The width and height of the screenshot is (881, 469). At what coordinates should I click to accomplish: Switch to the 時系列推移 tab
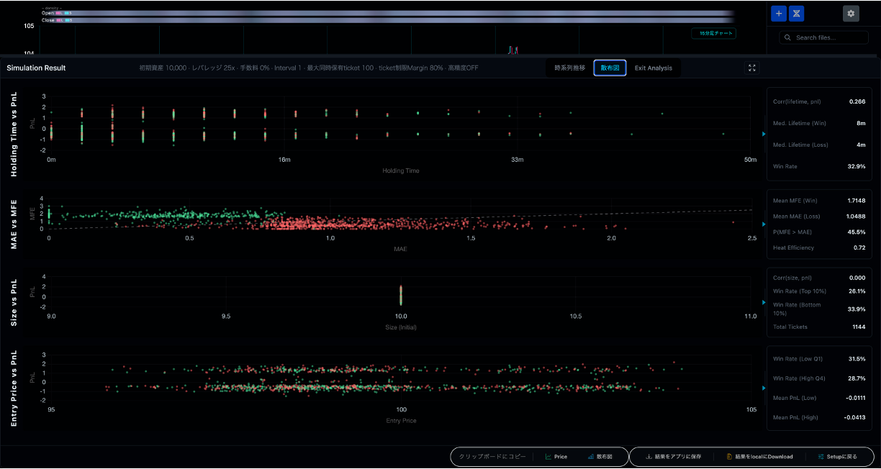coord(572,68)
